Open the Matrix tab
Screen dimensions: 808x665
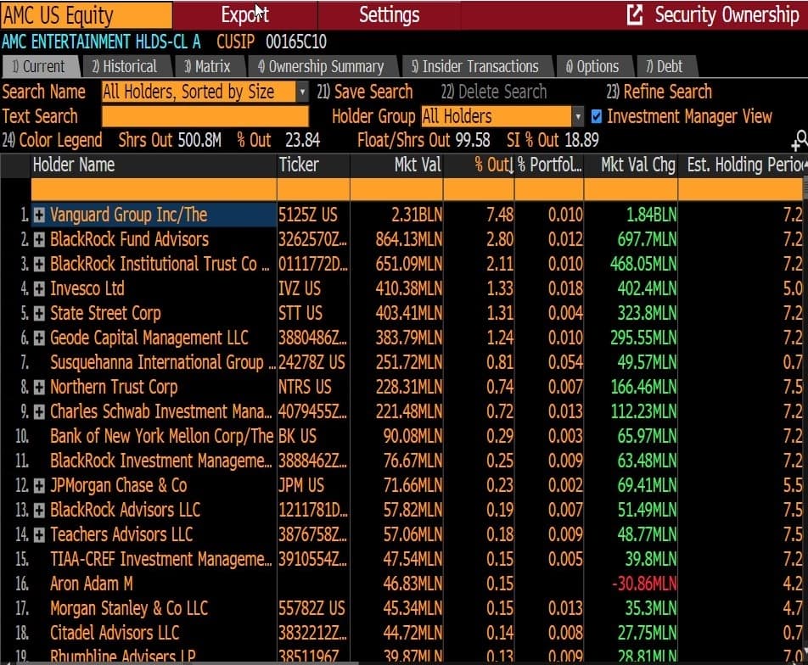tap(208, 66)
